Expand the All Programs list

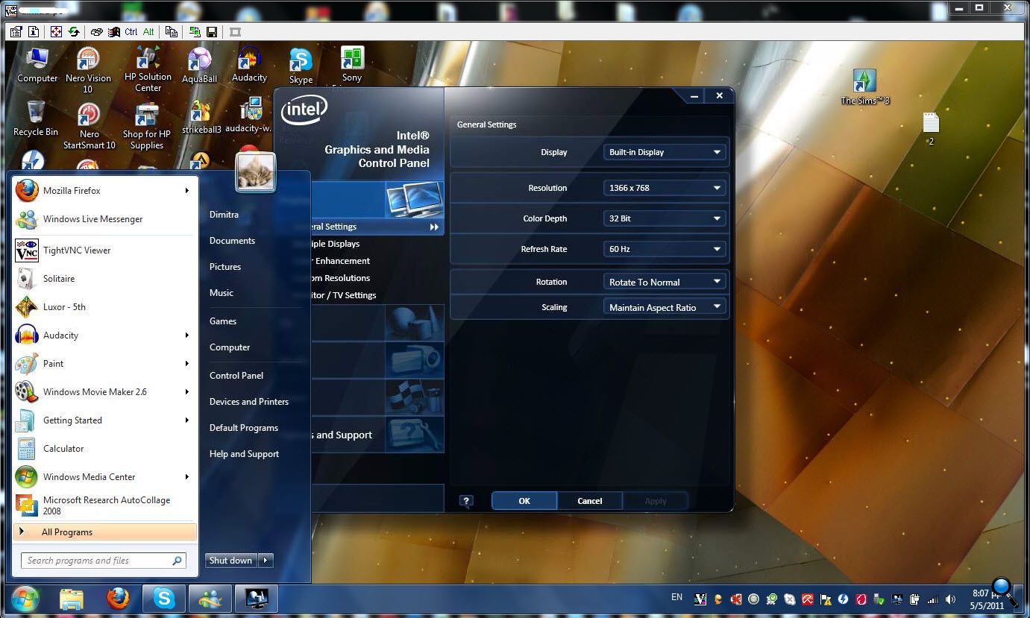pyautogui.click(x=104, y=532)
